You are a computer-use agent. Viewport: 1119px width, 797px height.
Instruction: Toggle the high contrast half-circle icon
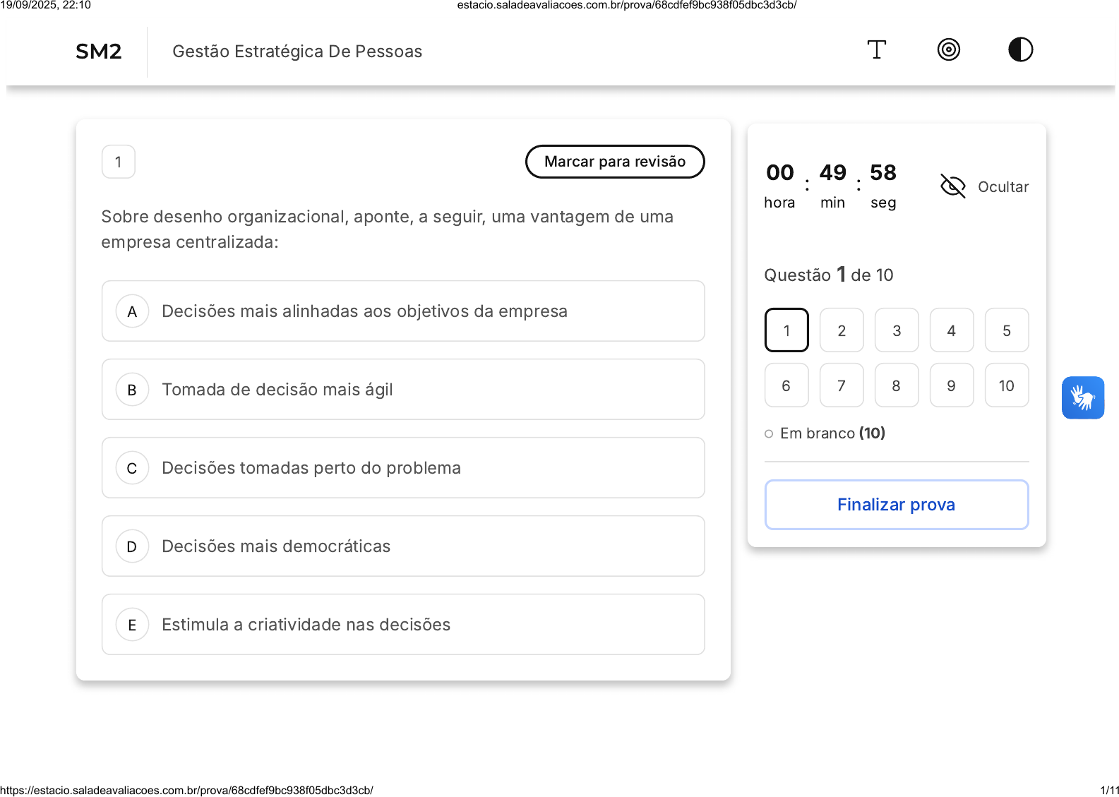(1020, 50)
